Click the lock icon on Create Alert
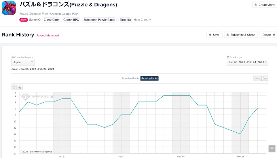The width and height of the screenshot is (277, 158). pyautogui.click(x=256, y=5)
